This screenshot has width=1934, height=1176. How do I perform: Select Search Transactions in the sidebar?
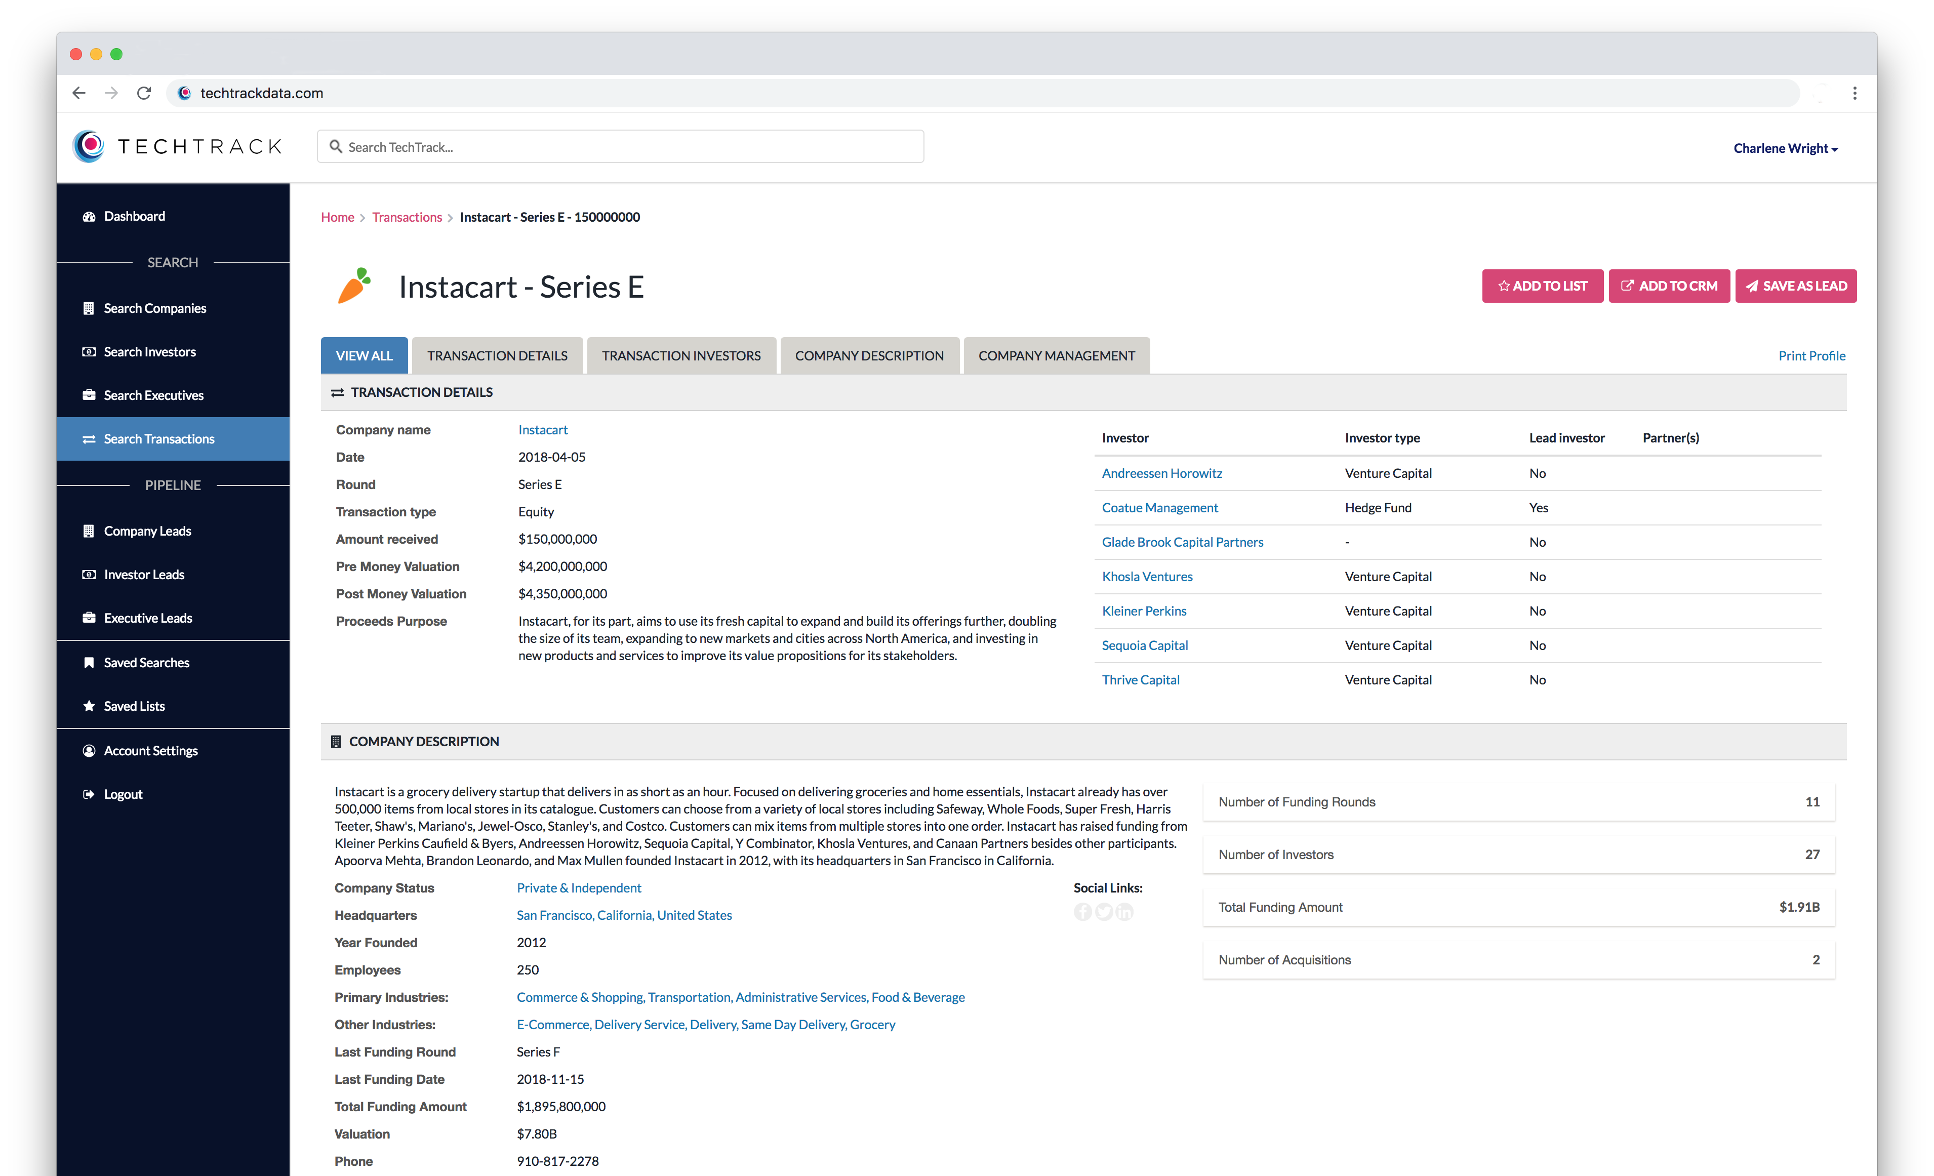[x=173, y=439]
